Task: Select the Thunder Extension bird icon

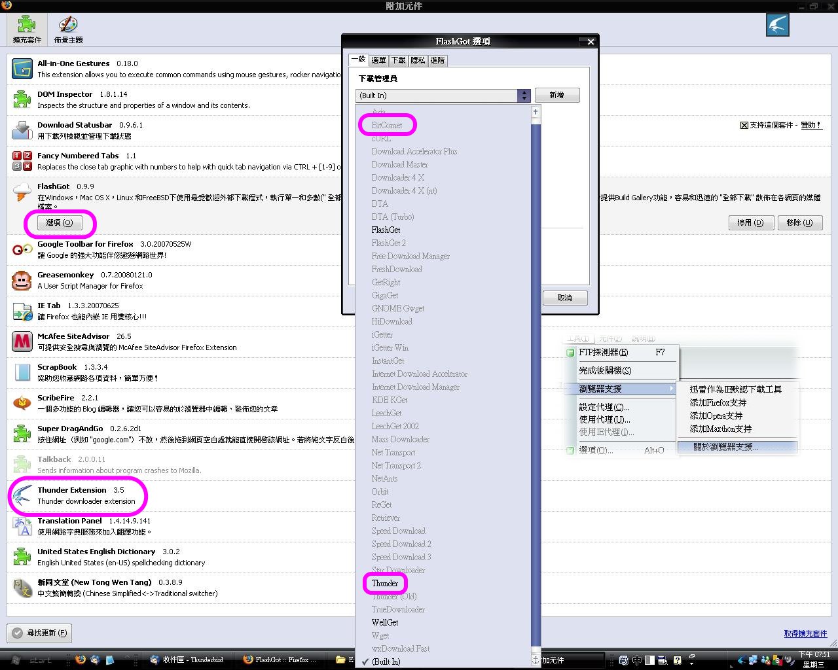Action: [22, 495]
